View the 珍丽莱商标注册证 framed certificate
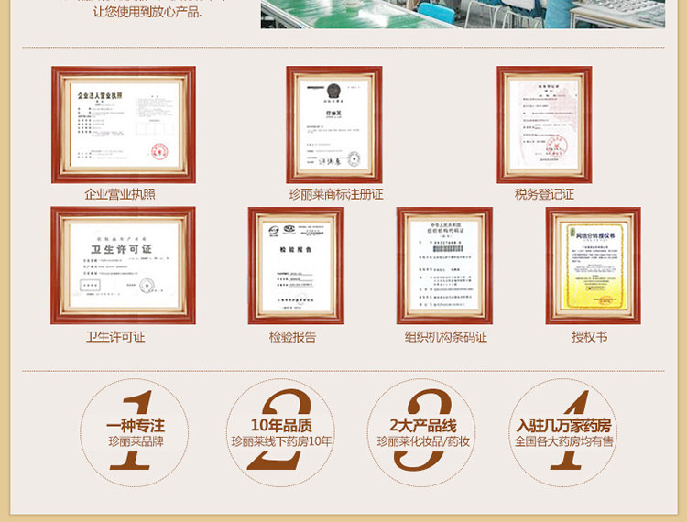 [334, 125]
